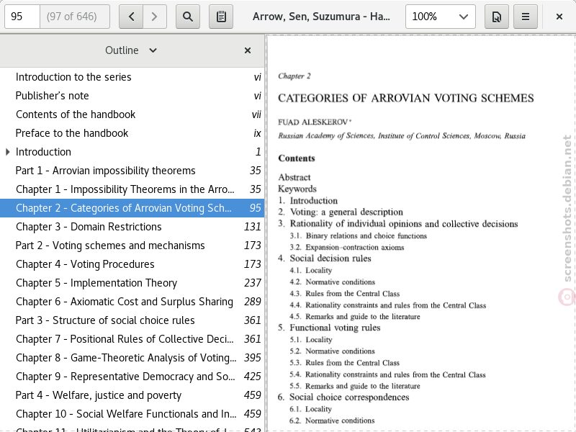Go to the next page arrow
The width and height of the screenshot is (576, 432).
pos(155,17)
